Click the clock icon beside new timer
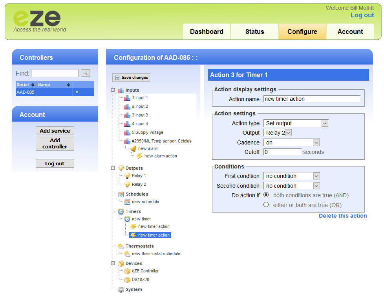Image resolution: width=384 pixels, height=296 pixels. 127,219
